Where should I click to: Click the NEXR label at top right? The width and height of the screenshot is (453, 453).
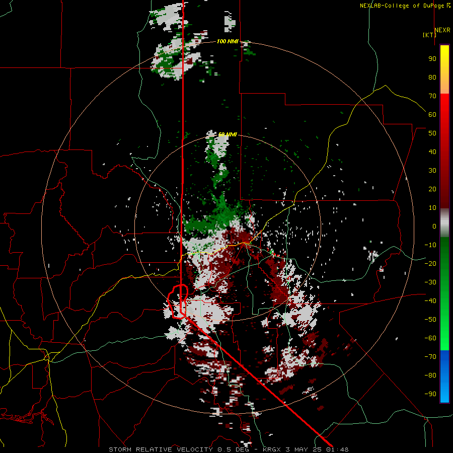[442, 30]
